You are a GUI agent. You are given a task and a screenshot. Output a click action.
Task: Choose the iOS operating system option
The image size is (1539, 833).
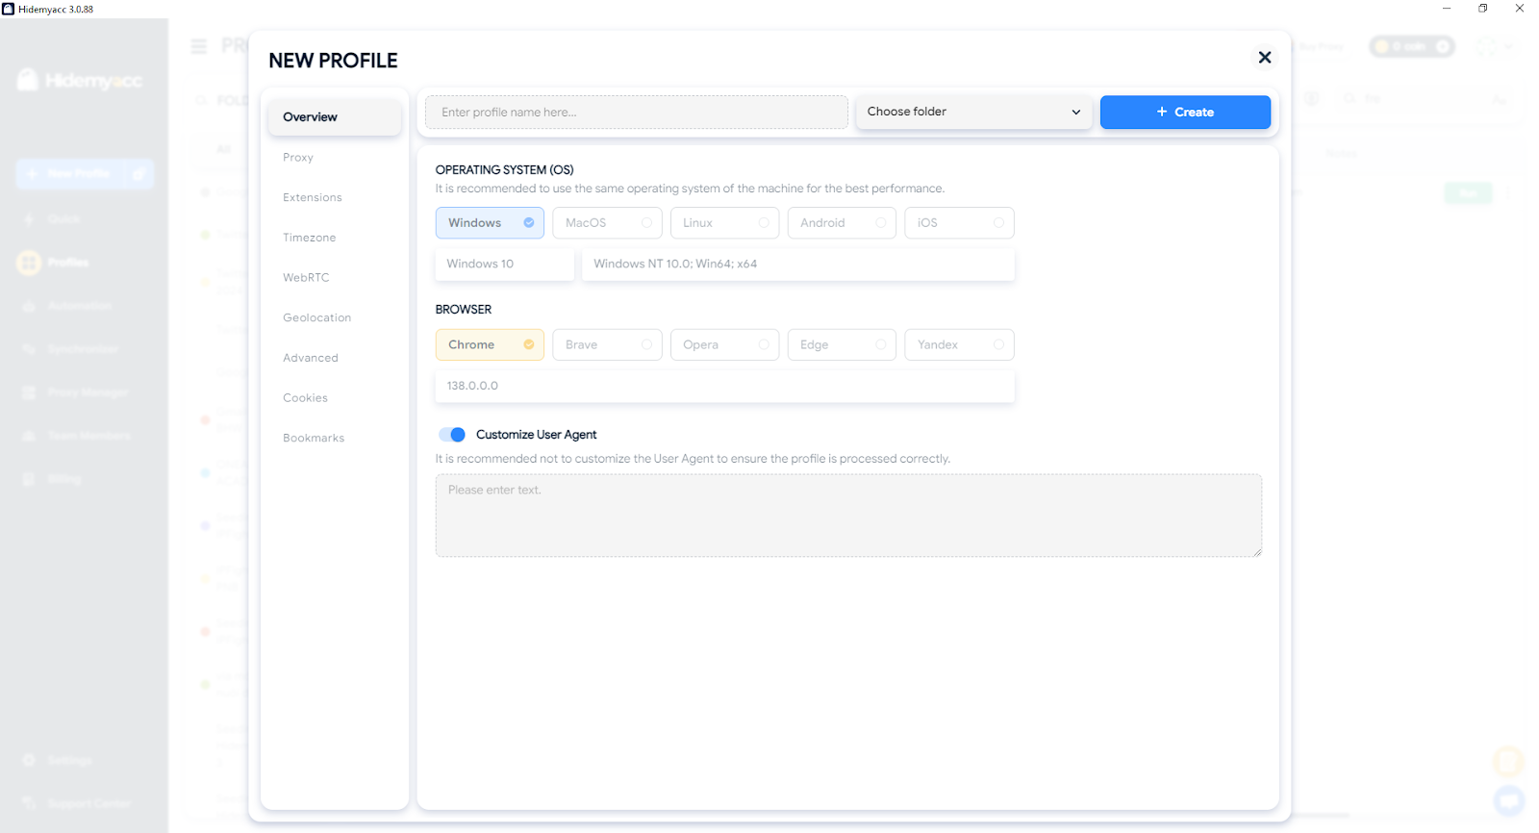pos(959,223)
